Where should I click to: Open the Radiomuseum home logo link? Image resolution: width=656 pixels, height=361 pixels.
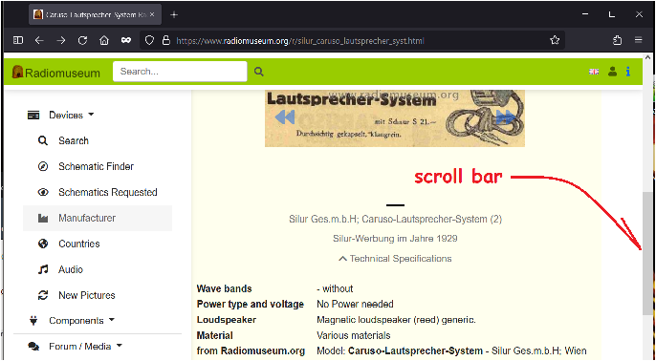click(x=56, y=73)
